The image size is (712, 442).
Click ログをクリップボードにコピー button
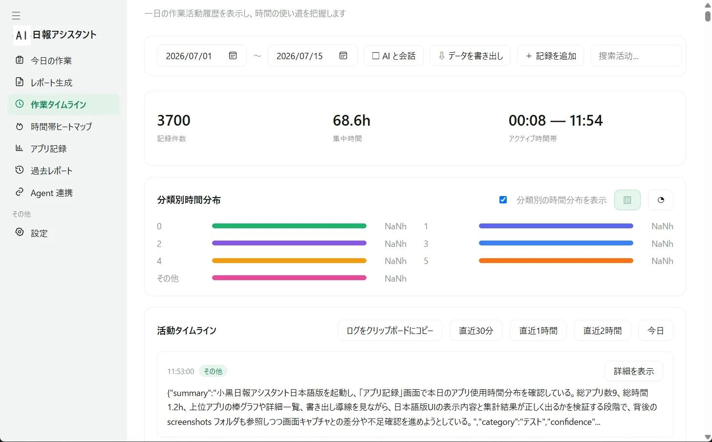(x=390, y=331)
